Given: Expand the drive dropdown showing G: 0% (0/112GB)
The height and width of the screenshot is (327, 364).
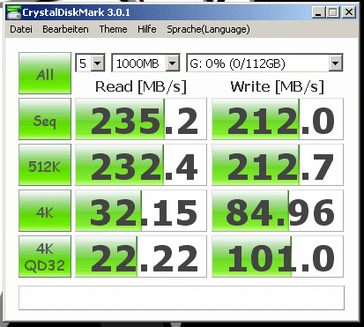Looking at the screenshot, I should pyautogui.click(x=335, y=63).
